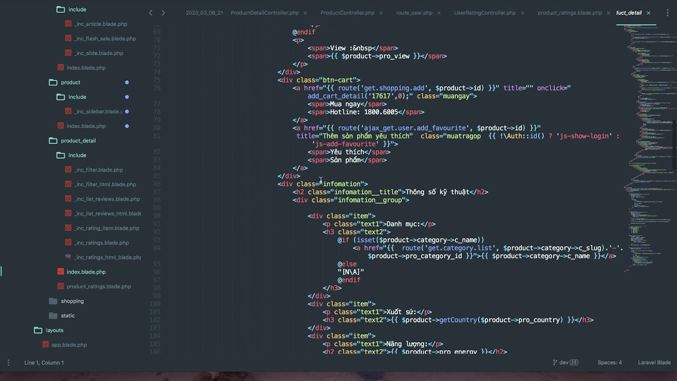The width and height of the screenshot is (677, 381).
Task: Switch to the 2020_03_08_21 tab
Action: [204, 13]
